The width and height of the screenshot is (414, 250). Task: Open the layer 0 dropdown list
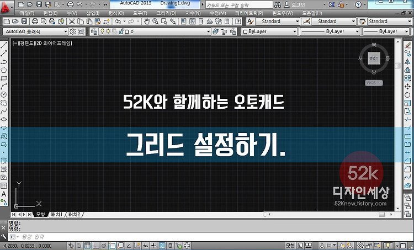[x=155, y=31]
